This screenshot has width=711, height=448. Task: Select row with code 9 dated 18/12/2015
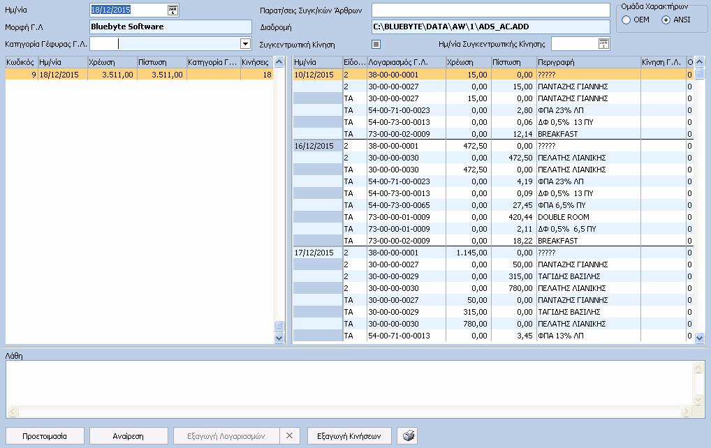pos(139,75)
